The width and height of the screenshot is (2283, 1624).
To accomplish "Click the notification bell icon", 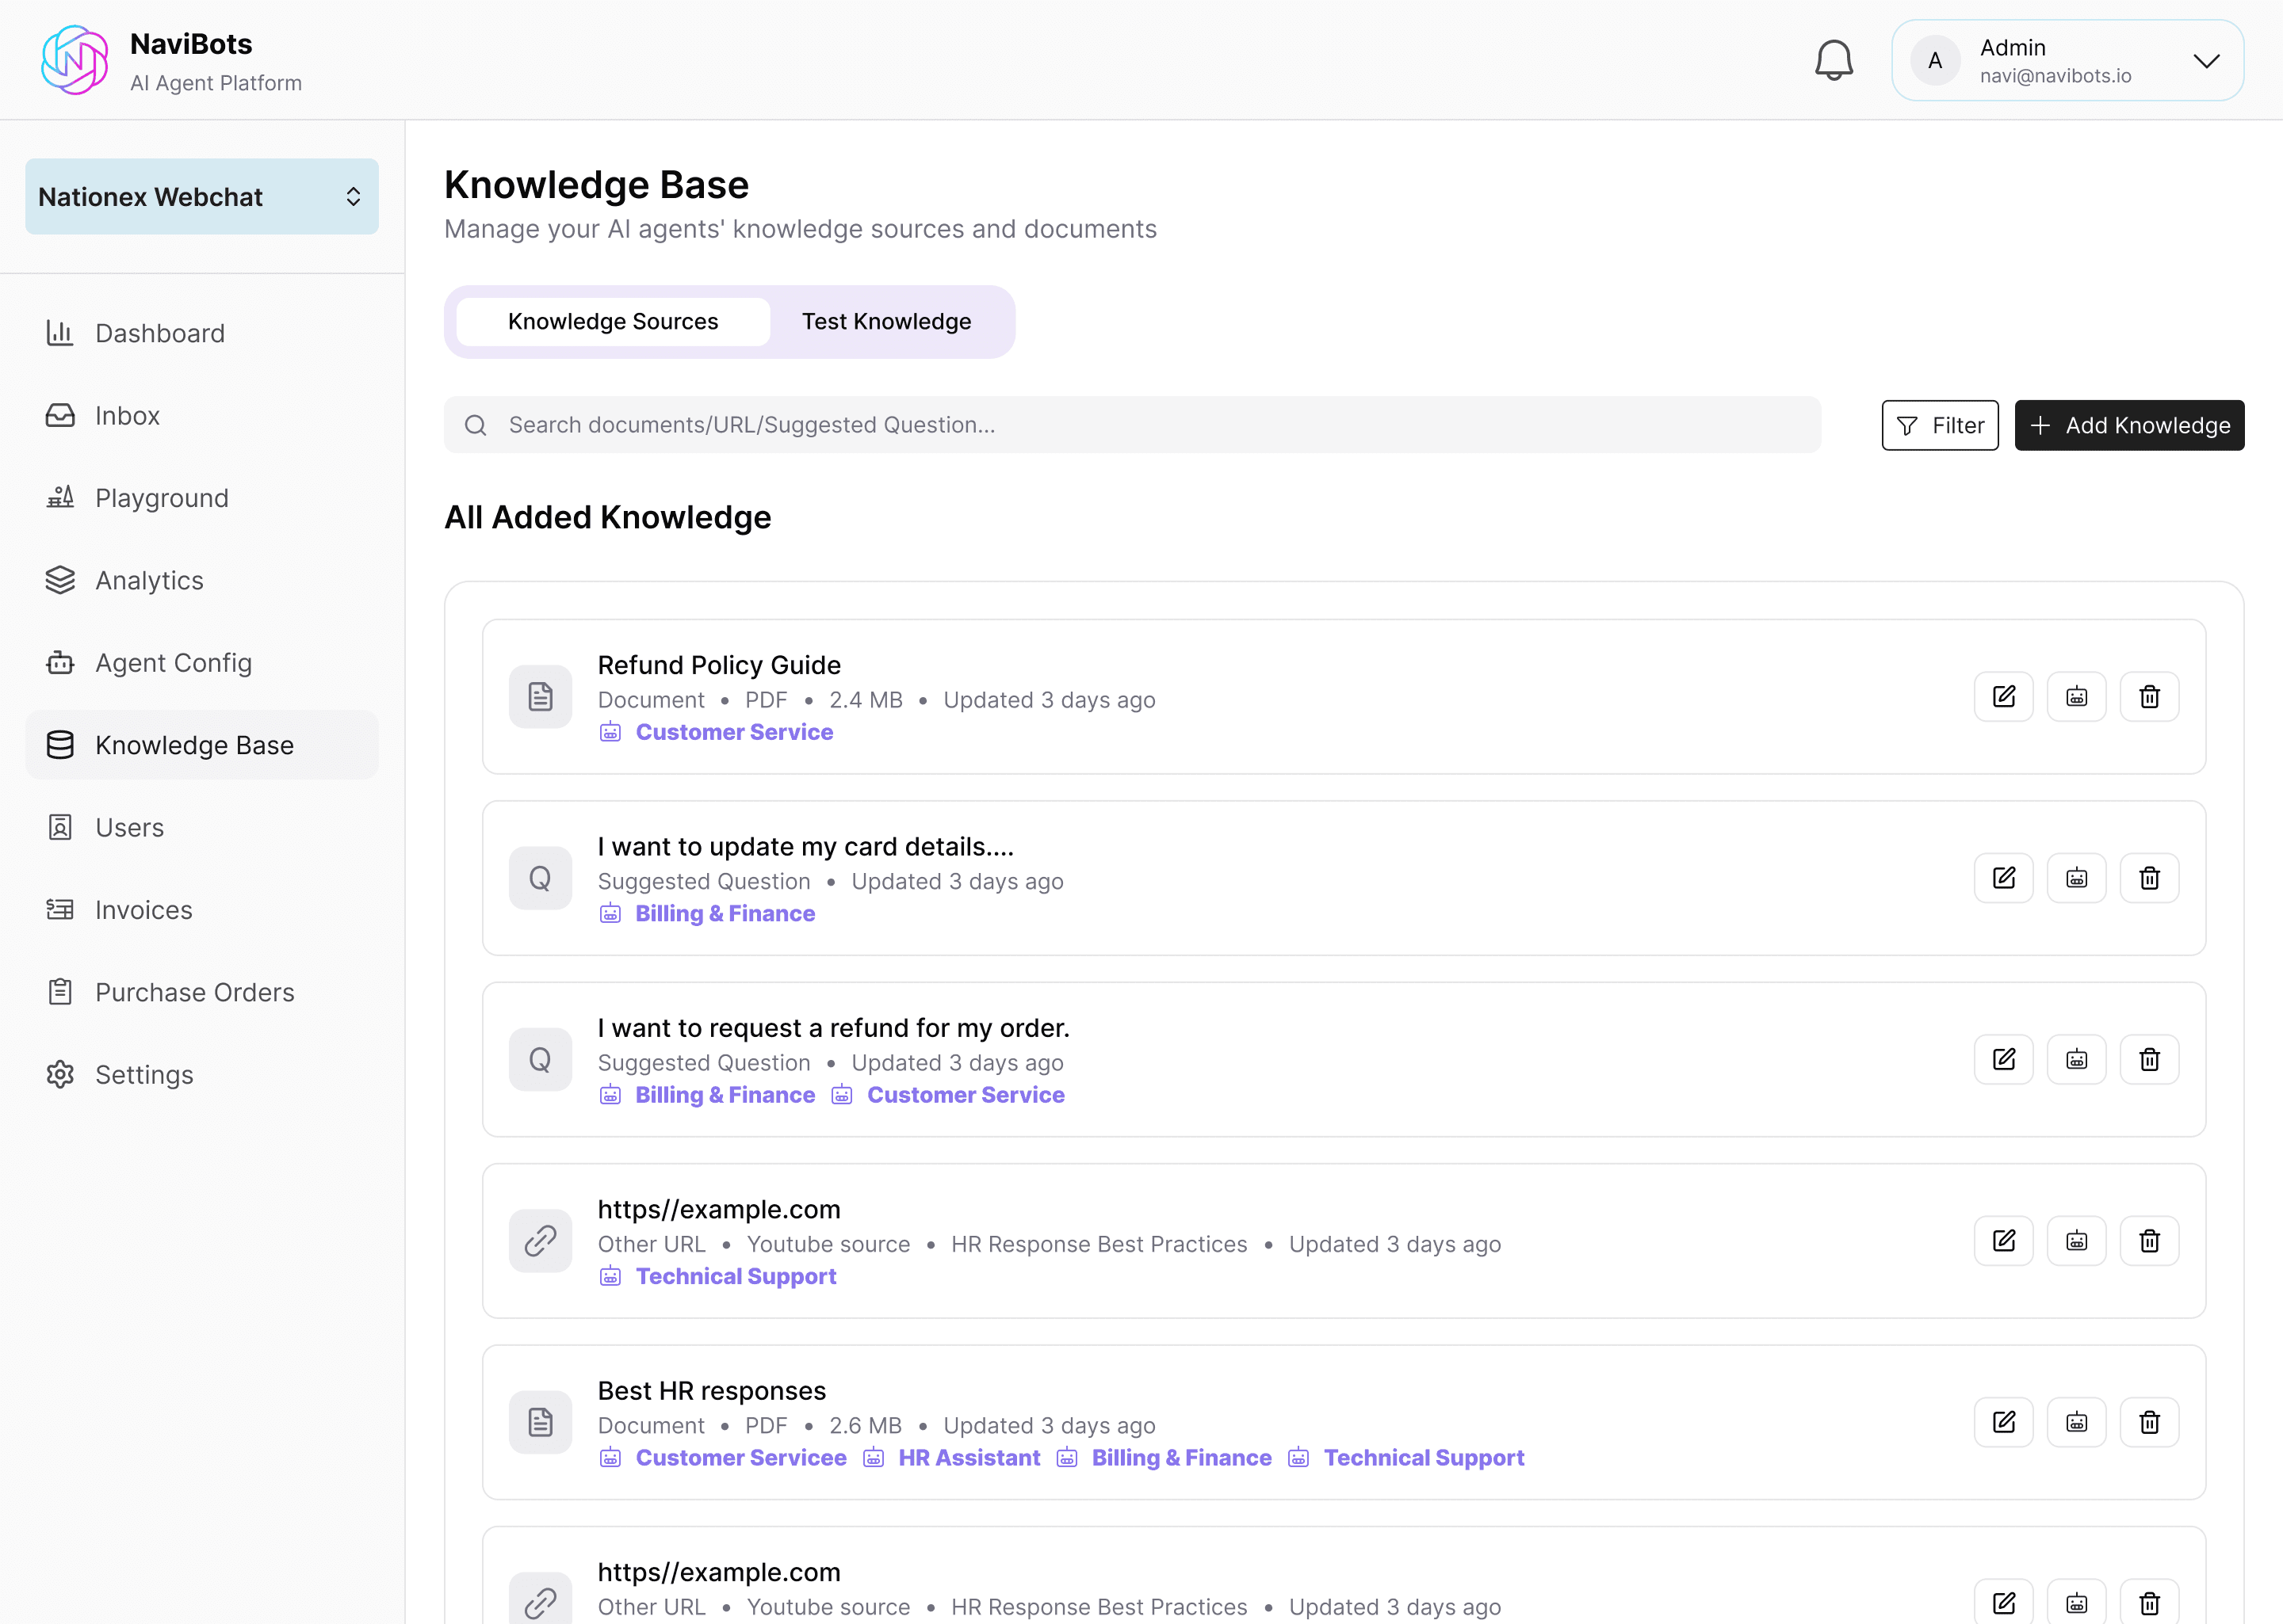I will [1833, 60].
